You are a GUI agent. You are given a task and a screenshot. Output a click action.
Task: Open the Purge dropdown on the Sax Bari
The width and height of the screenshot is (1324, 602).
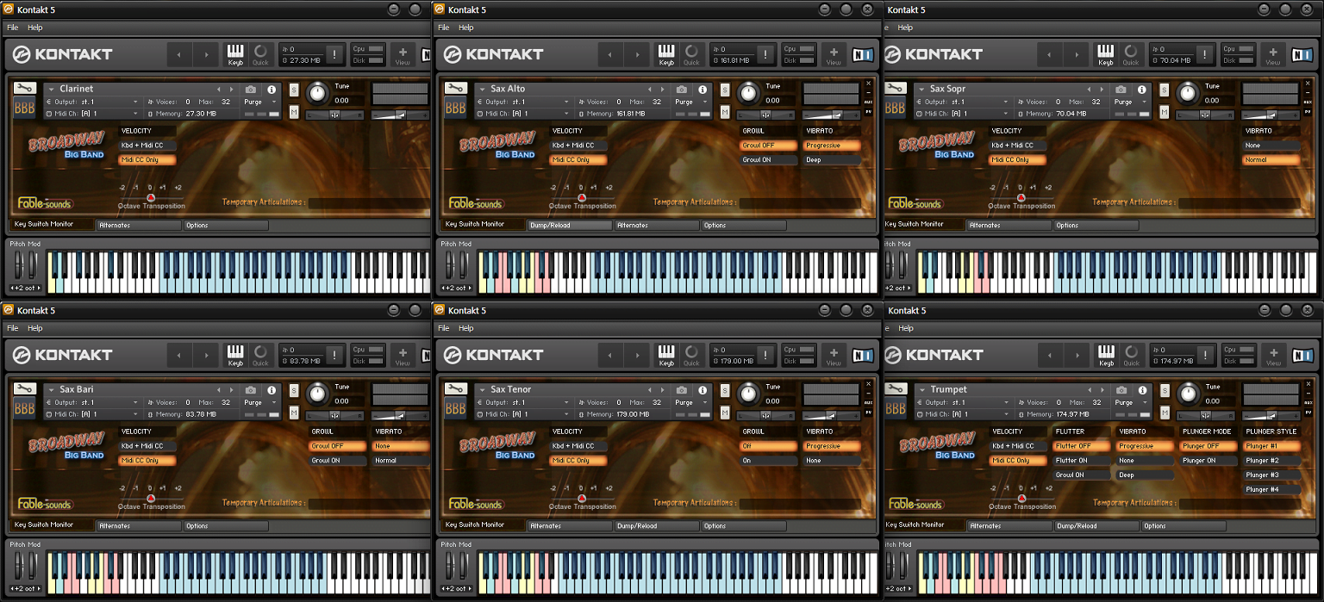(259, 402)
